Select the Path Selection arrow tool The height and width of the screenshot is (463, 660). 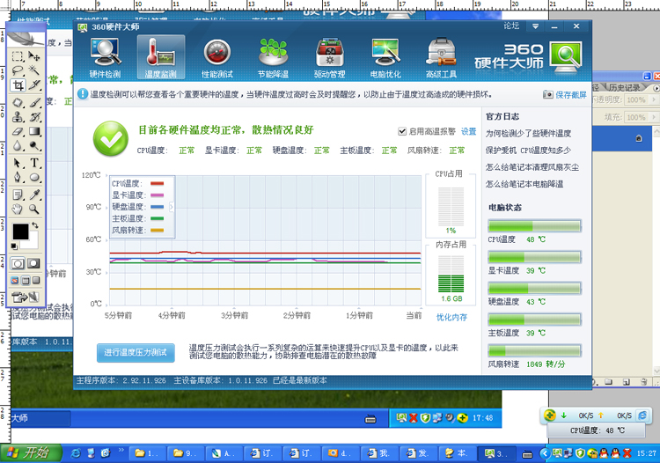[x=18, y=163]
